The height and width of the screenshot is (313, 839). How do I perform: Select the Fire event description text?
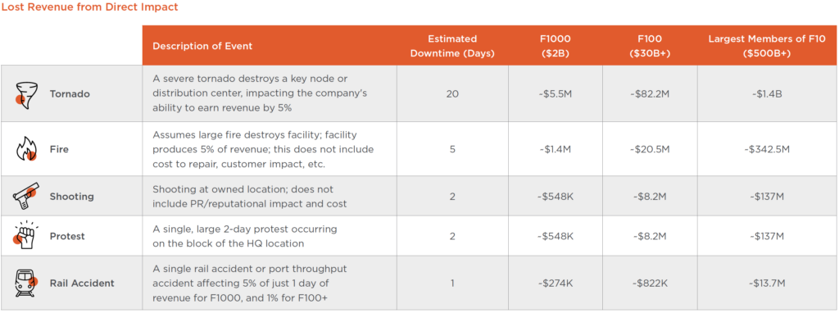click(x=263, y=149)
